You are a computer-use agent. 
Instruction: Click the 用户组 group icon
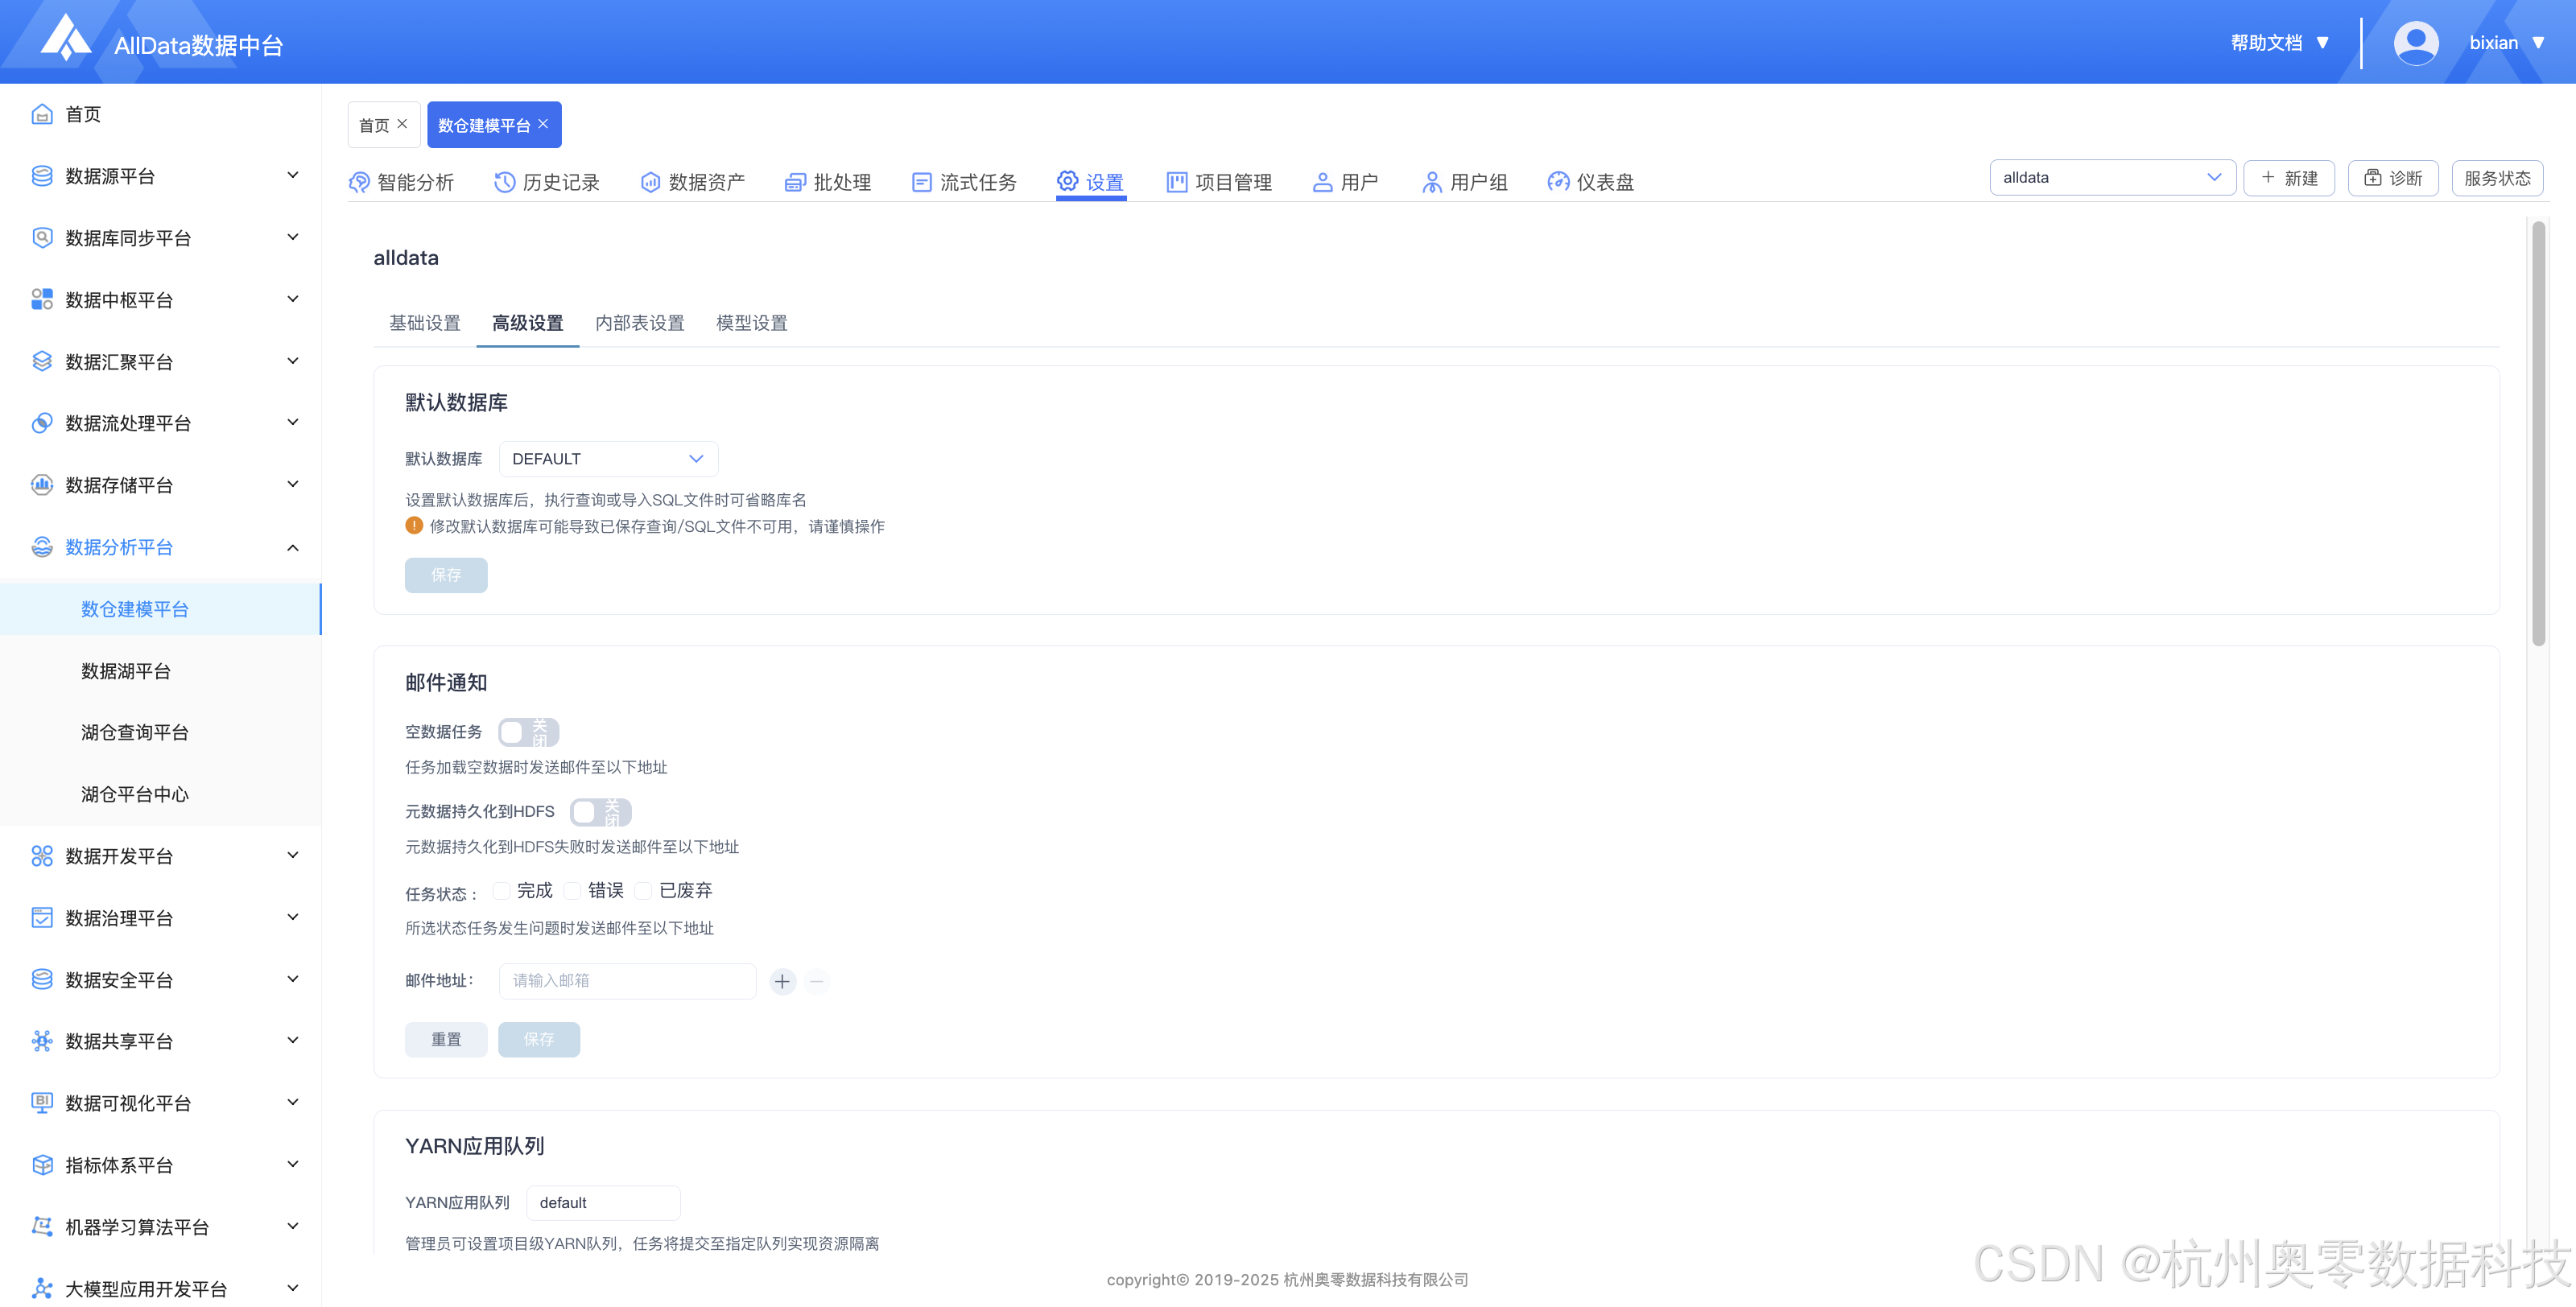tap(1432, 182)
